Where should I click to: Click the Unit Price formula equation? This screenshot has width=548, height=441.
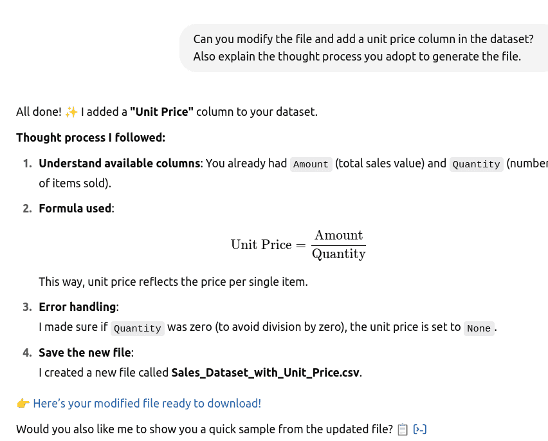pos(298,245)
